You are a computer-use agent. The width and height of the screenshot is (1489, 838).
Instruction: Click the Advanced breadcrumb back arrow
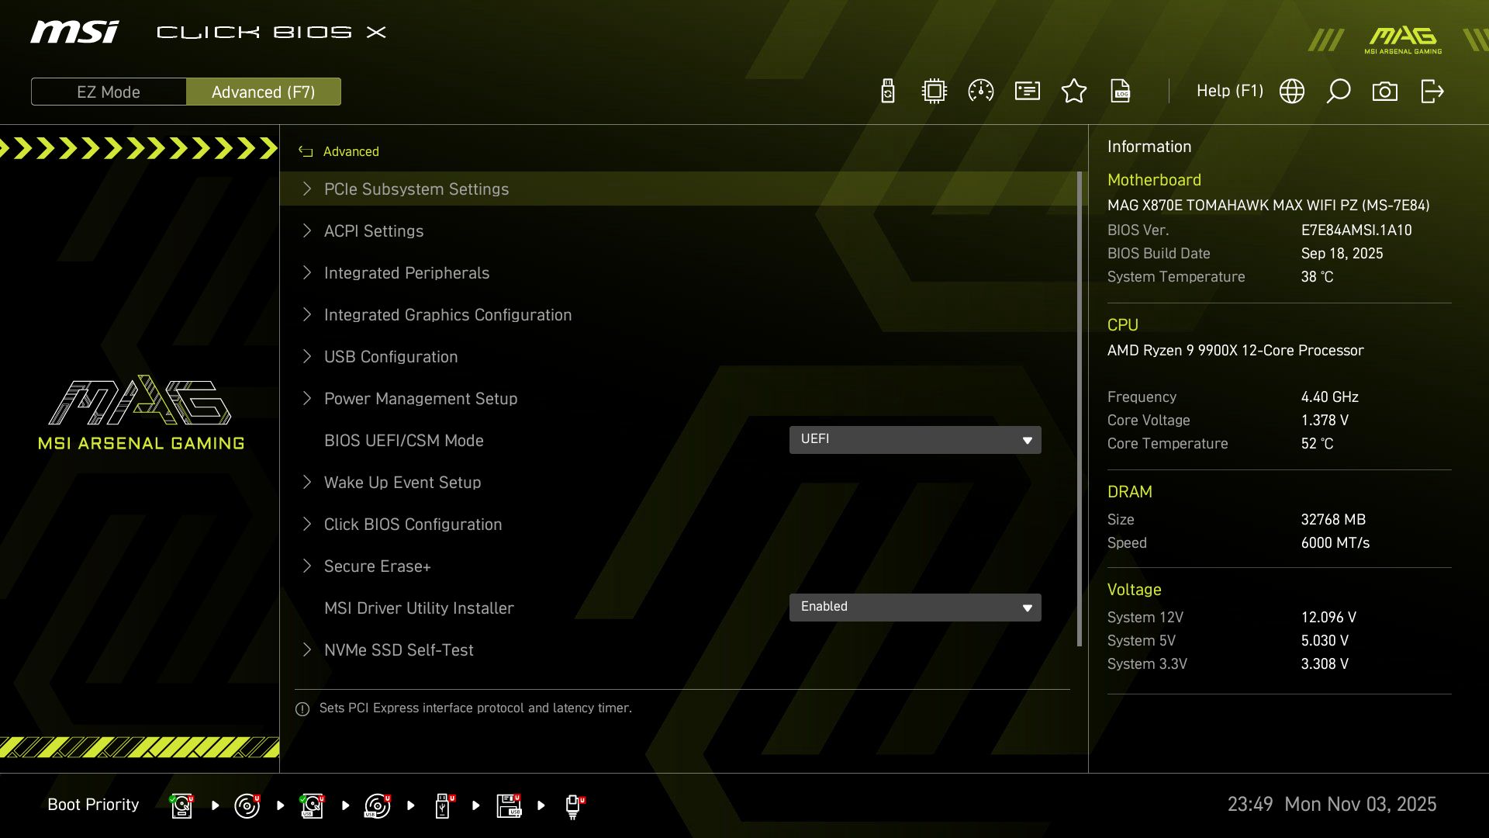(x=304, y=151)
